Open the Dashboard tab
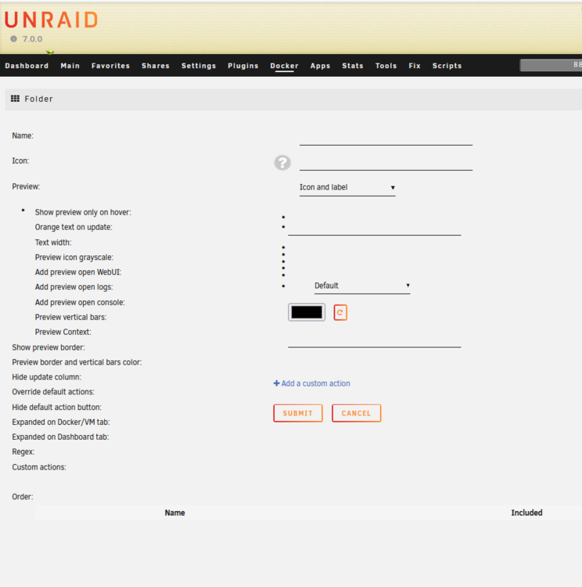Viewport: 582px width, 587px height. pos(27,66)
